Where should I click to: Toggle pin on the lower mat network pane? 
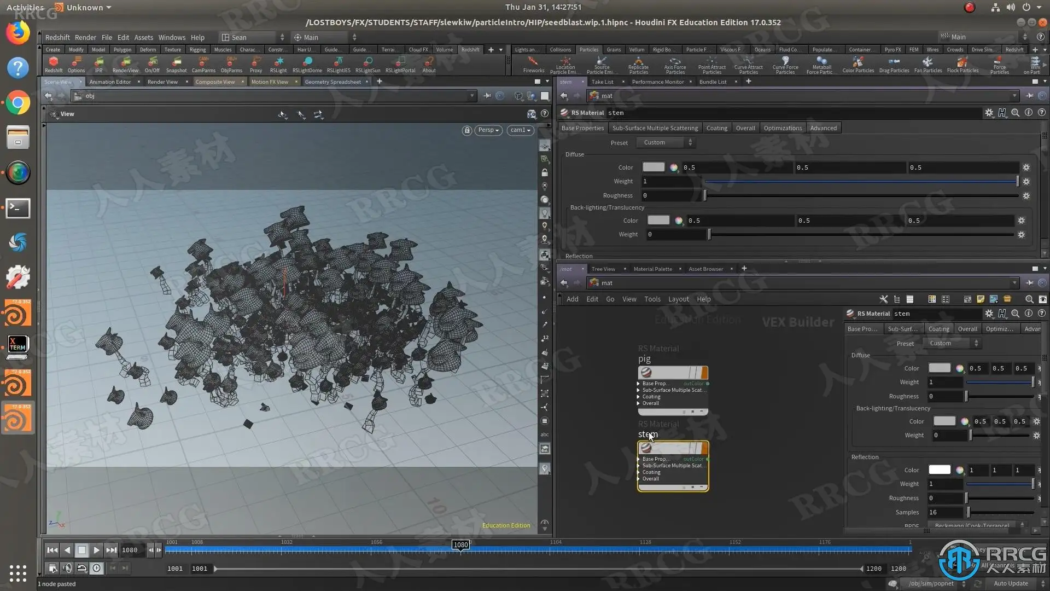(1029, 283)
